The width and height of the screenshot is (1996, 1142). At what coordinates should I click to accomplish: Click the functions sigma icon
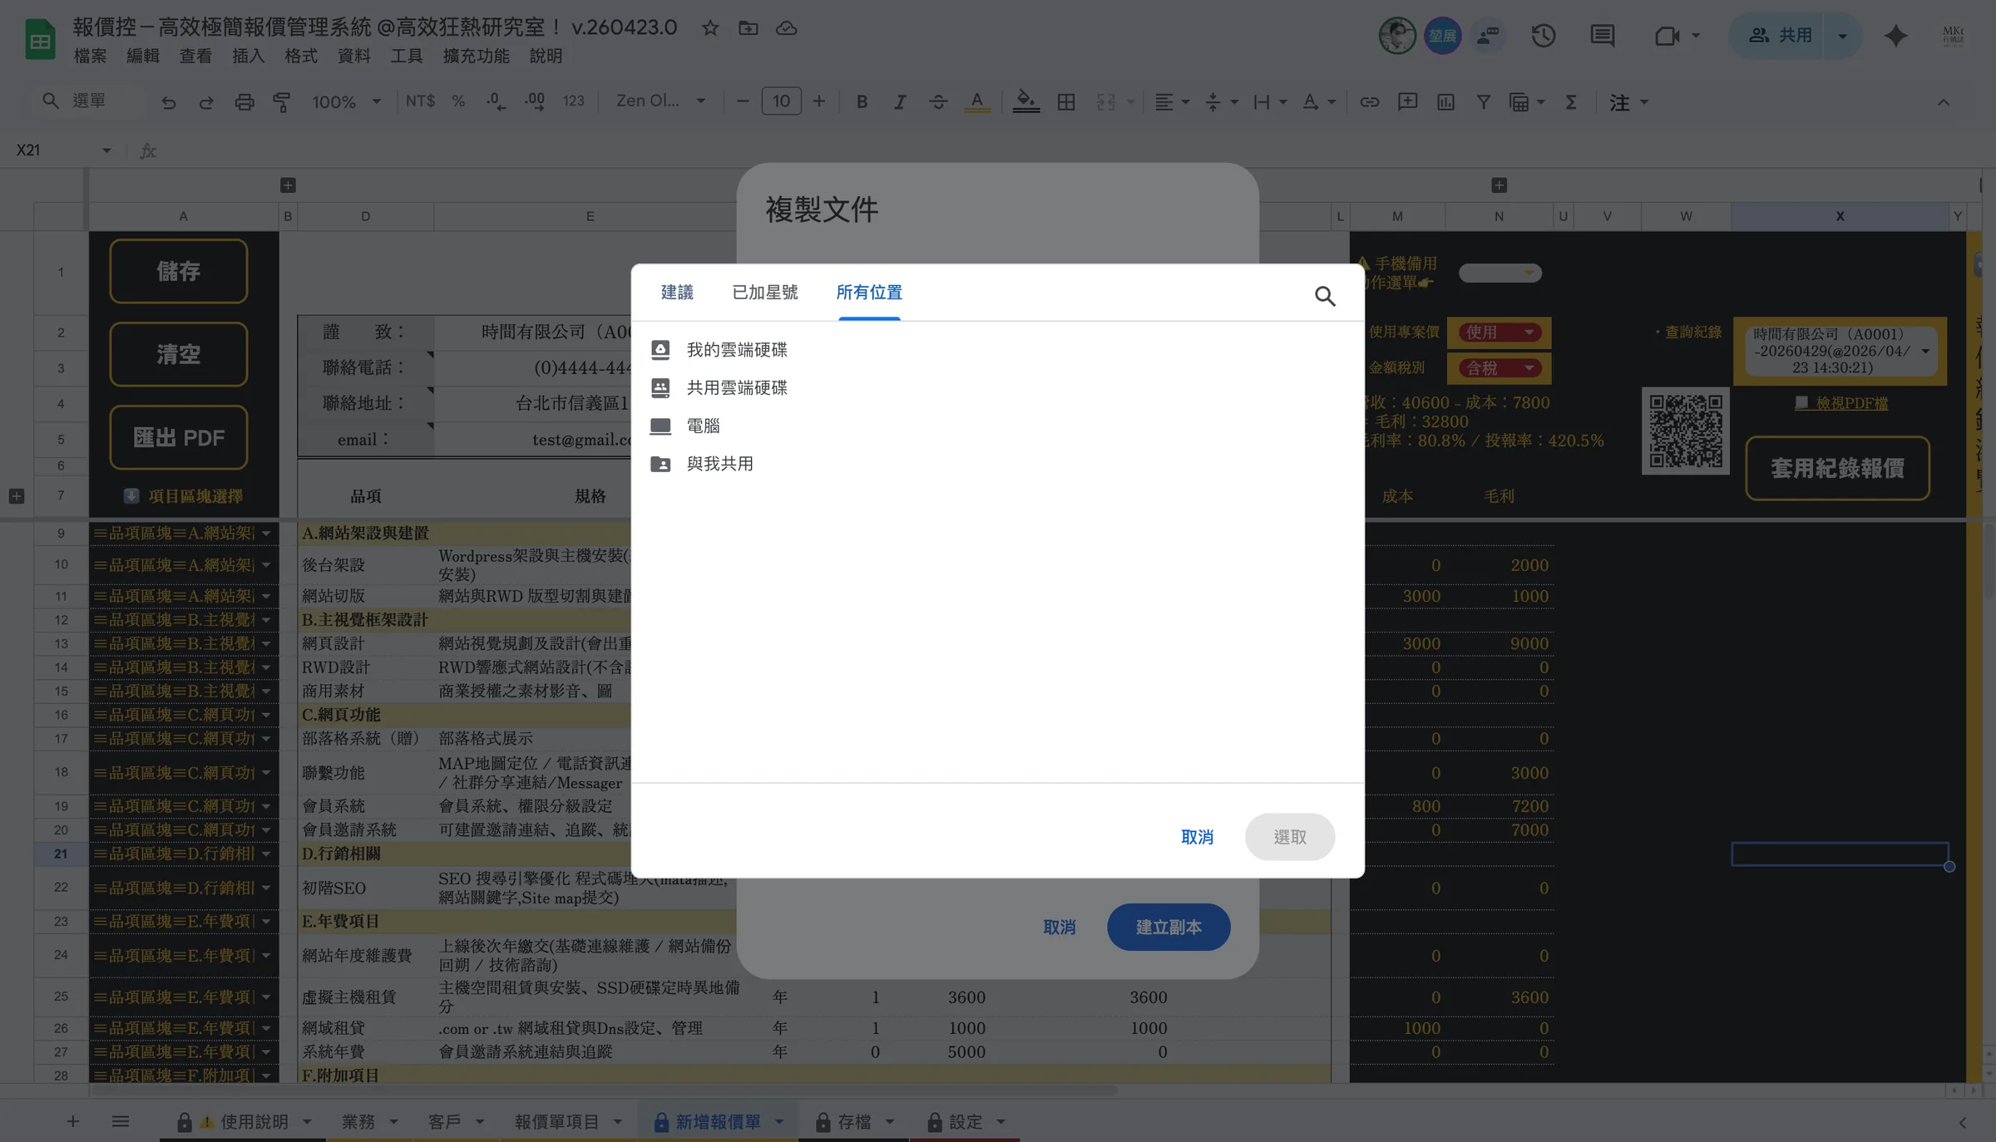1571,101
